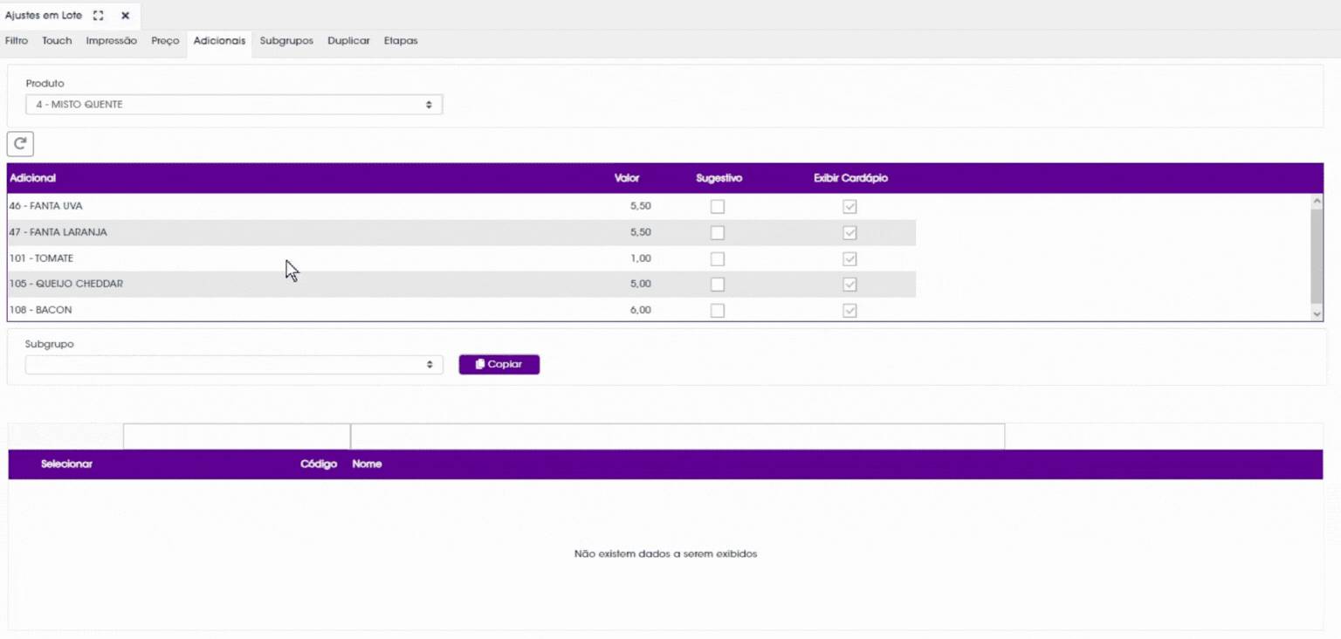This screenshot has width=1341, height=639.
Task: Click the 5,50 value for FANTA LARANJA
Action: point(640,232)
